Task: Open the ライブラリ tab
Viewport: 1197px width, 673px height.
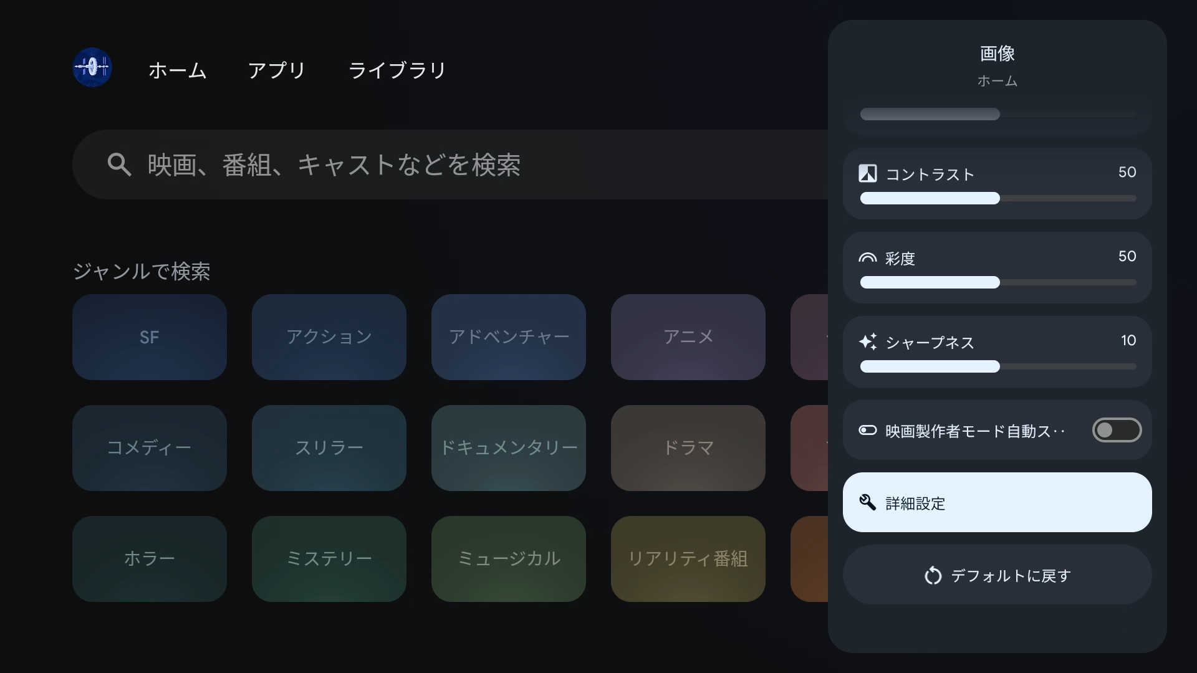Action: point(397,70)
